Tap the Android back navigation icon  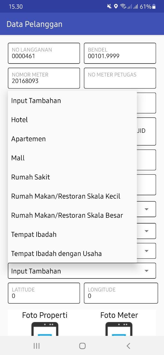(128, 346)
